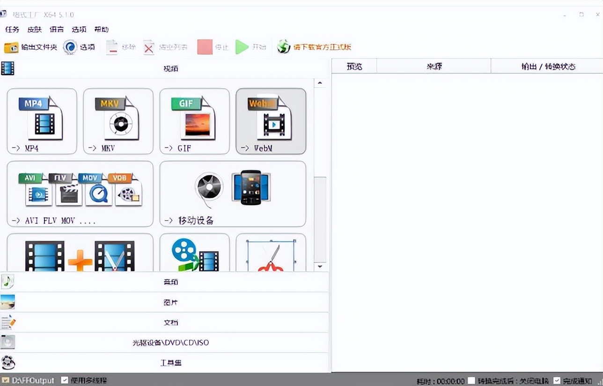Select the -> GIF conversion tile
The width and height of the screenshot is (603, 386).
tap(195, 121)
